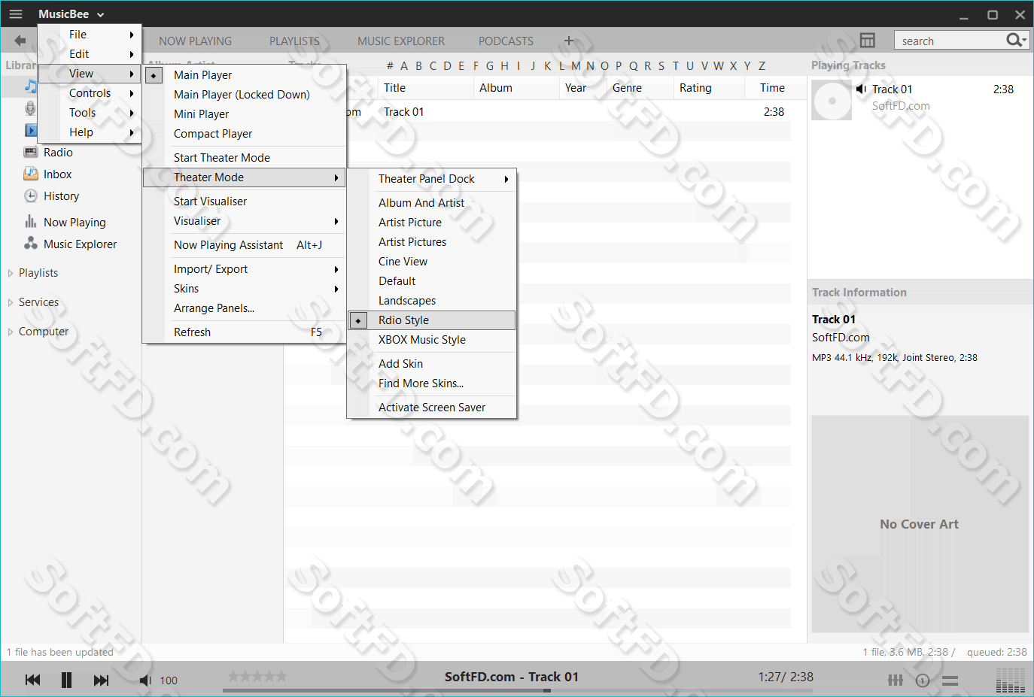Image resolution: width=1034 pixels, height=697 pixels.
Task: Seek within the playback progress bar
Action: [518, 690]
